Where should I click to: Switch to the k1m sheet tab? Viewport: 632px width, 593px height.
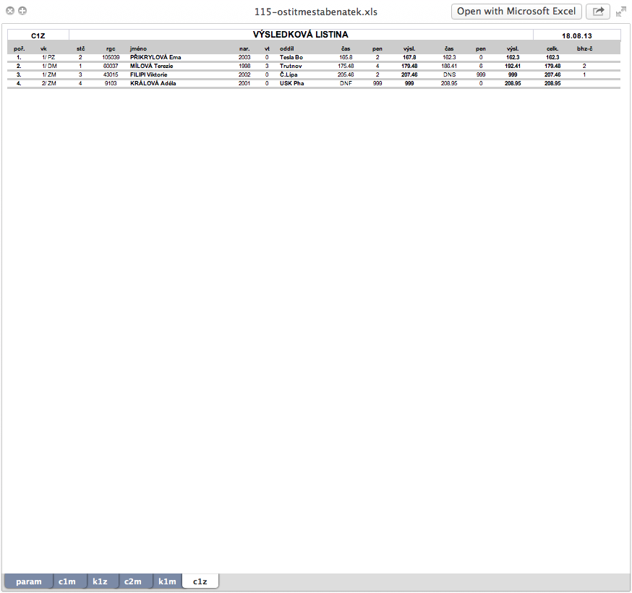coord(167,581)
